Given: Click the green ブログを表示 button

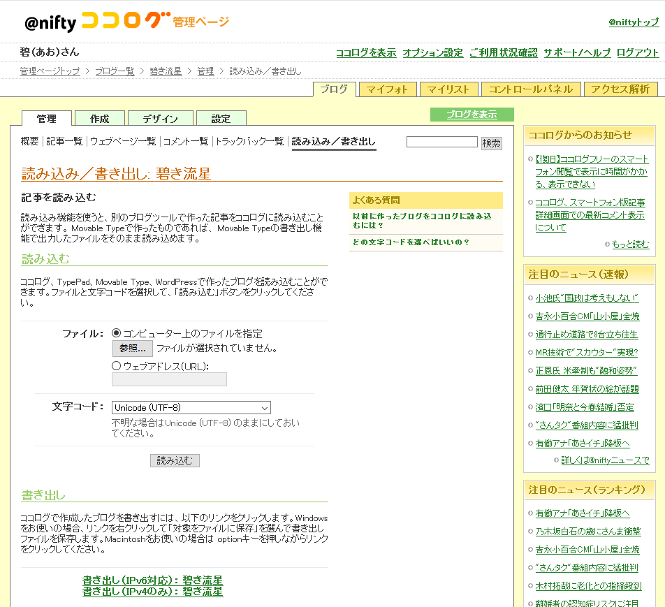Looking at the screenshot, I should tap(472, 115).
